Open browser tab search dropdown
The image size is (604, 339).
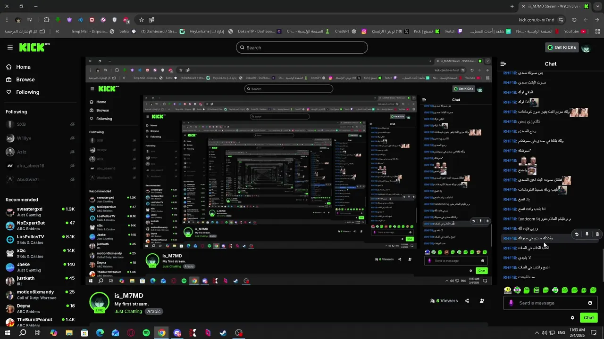click(598, 6)
